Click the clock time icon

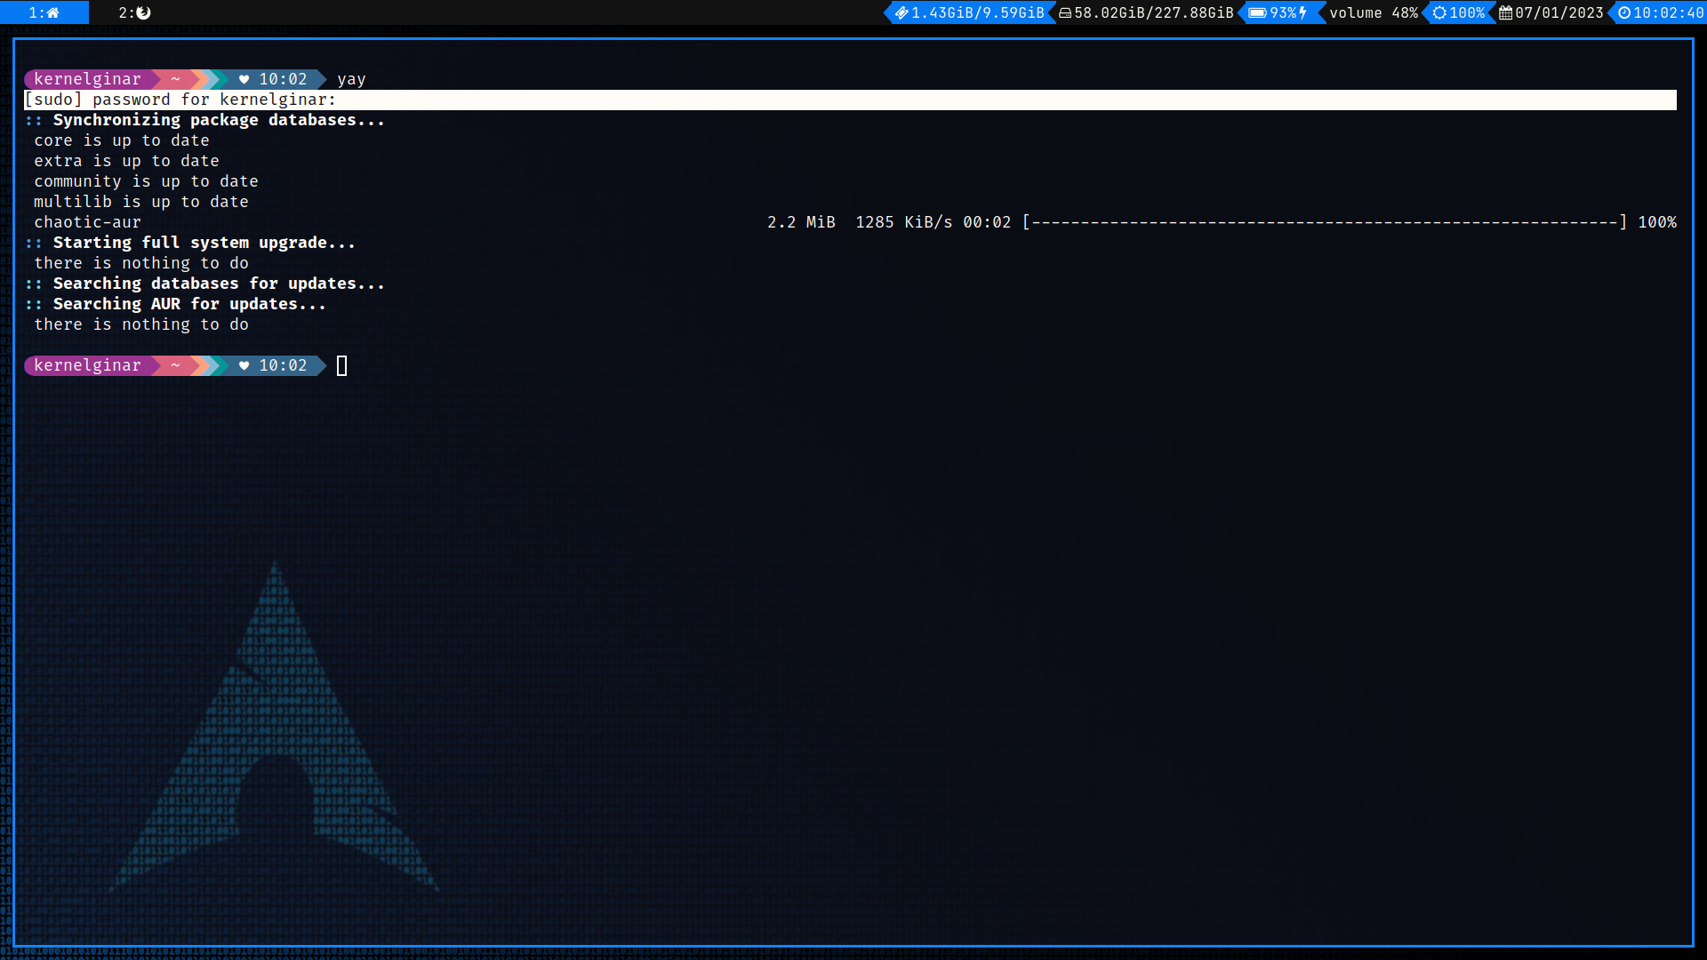(1623, 12)
